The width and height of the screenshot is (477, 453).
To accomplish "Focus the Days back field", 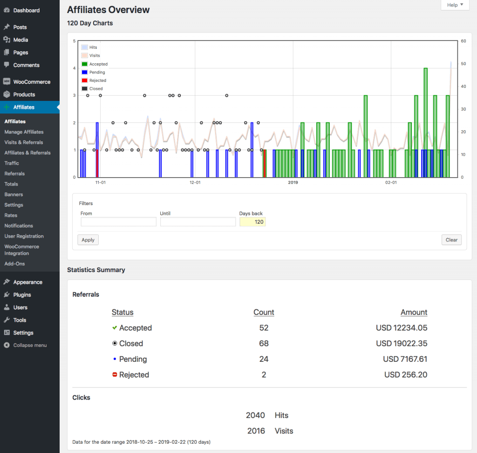I will point(252,222).
